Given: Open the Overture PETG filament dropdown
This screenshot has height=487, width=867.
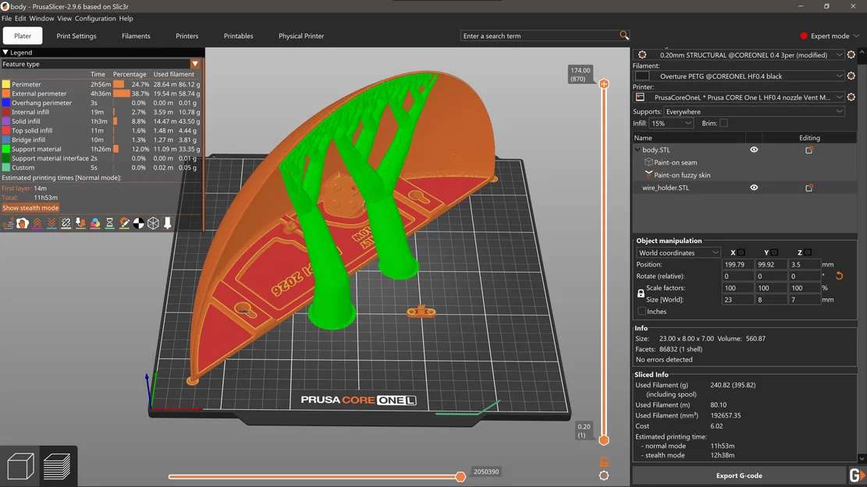Looking at the screenshot, I should click(x=839, y=76).
